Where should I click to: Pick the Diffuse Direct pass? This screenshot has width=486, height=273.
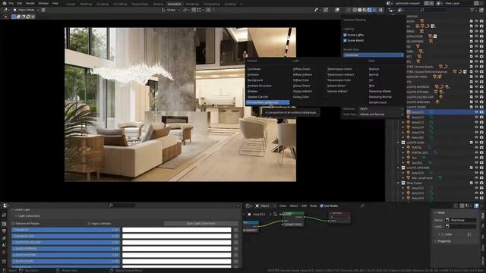[301, 69]
